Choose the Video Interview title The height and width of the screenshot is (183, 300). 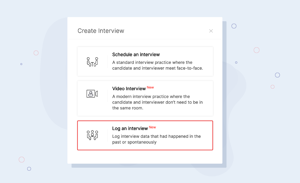click(x=129, y=89)
